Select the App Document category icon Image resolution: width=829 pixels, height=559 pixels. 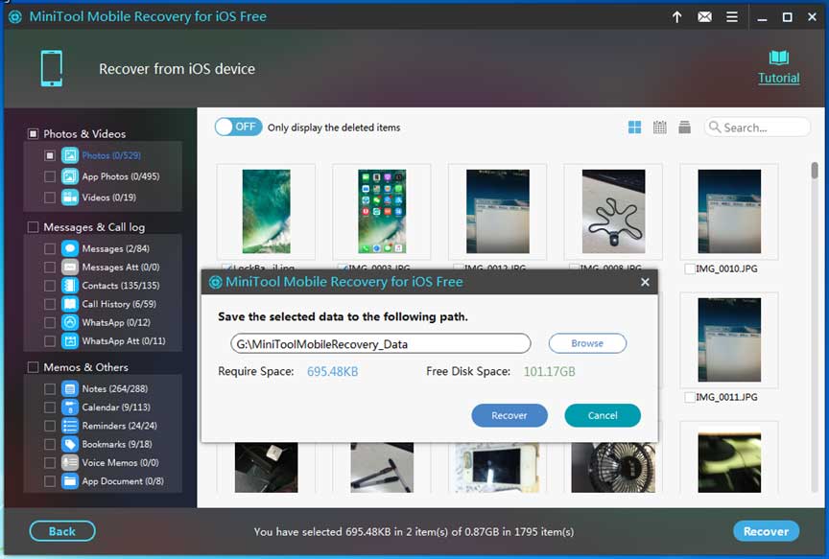coord(70,480)
